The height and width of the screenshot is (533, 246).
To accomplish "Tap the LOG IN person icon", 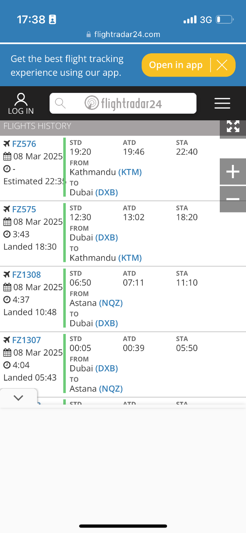I will pyautogui.click(x=21, y=100).
